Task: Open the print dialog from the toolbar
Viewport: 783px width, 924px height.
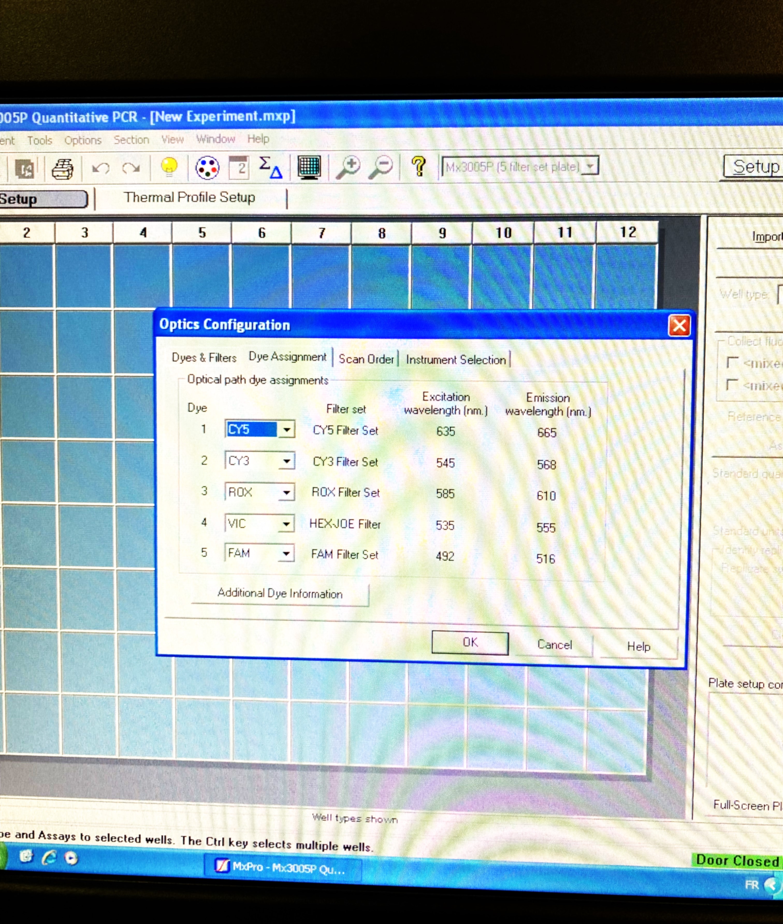Action: coord(63,169)
